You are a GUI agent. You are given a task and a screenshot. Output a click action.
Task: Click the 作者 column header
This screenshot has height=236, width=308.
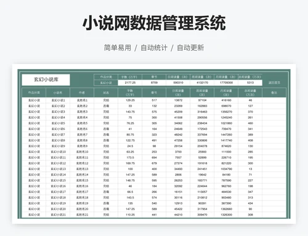[x=82, y=92]
